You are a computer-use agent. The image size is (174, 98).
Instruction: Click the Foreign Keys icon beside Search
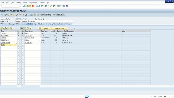[x=39, y=29]
